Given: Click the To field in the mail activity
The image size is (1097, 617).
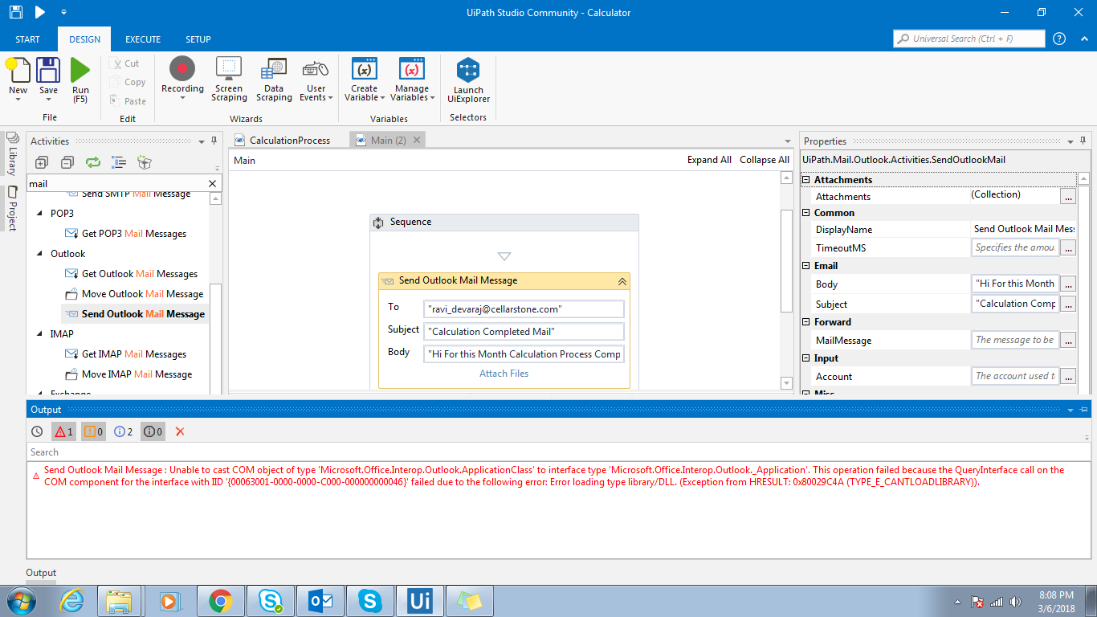Looking at the screenshot, I should [524, 309].
